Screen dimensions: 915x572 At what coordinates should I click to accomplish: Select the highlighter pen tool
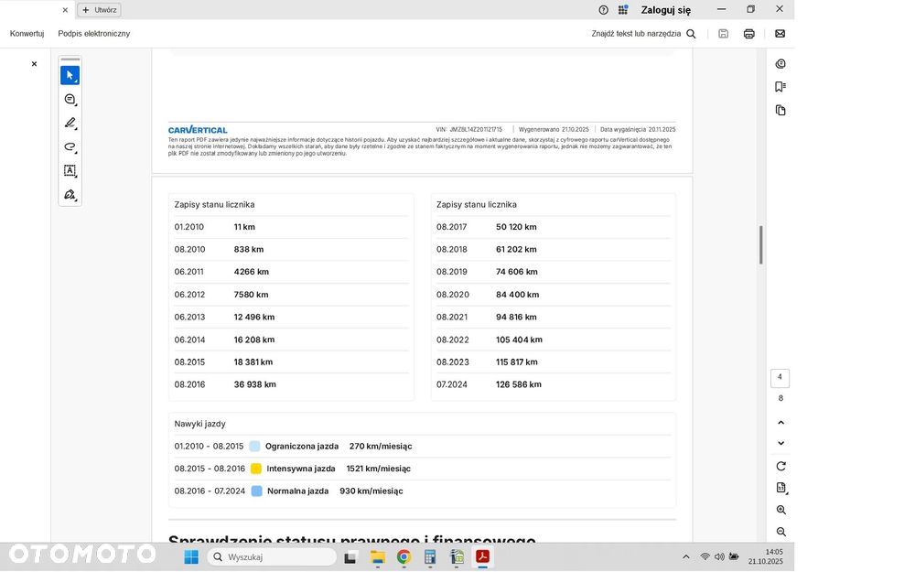point(70,123)
